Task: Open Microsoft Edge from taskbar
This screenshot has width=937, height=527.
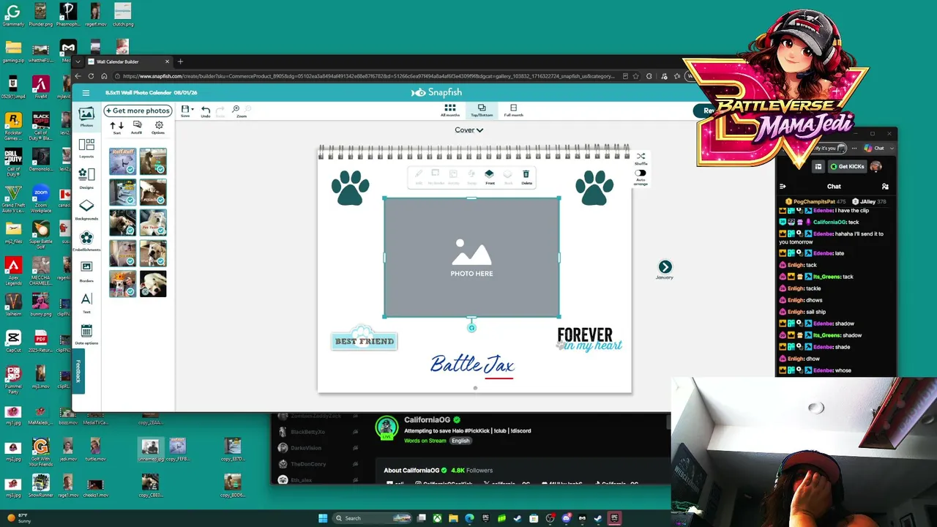Action: coord(469,518)
